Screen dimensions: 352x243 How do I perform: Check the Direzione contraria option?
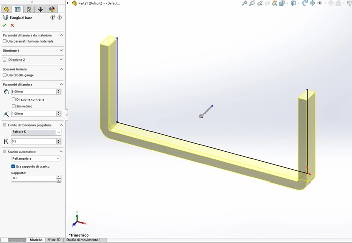pyautogui.click(x=14, y=99)
